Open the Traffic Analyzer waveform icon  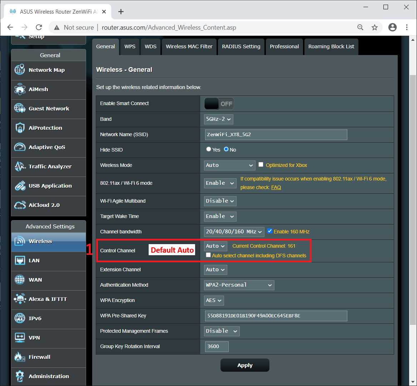tap(20, 166)
